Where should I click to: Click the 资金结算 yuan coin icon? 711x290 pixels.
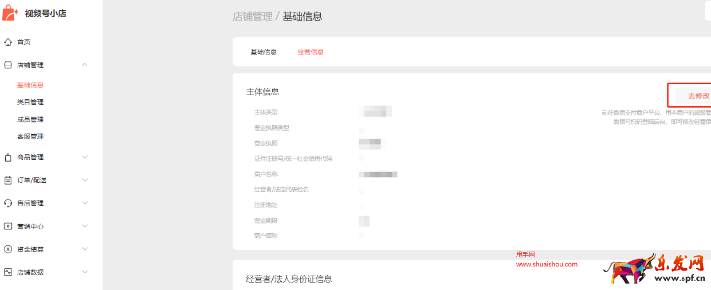coord(8,249)
